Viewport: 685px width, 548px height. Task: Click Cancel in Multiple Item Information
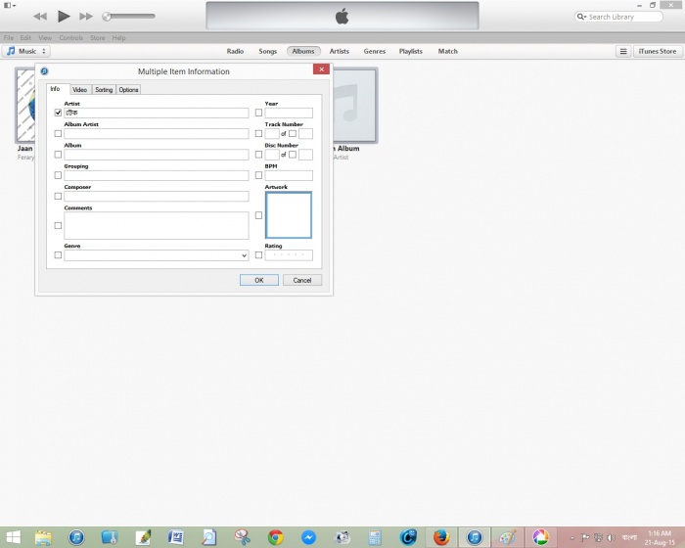coord(302,280)
